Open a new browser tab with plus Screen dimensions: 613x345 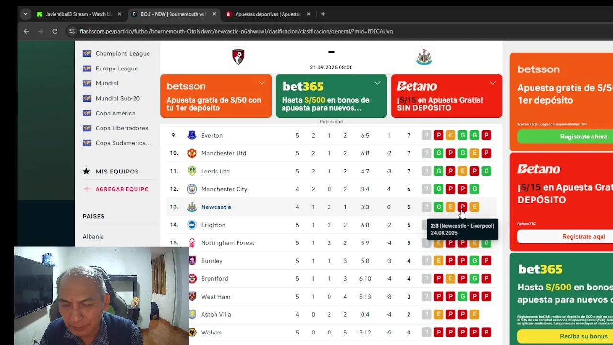tap(323, 14)
